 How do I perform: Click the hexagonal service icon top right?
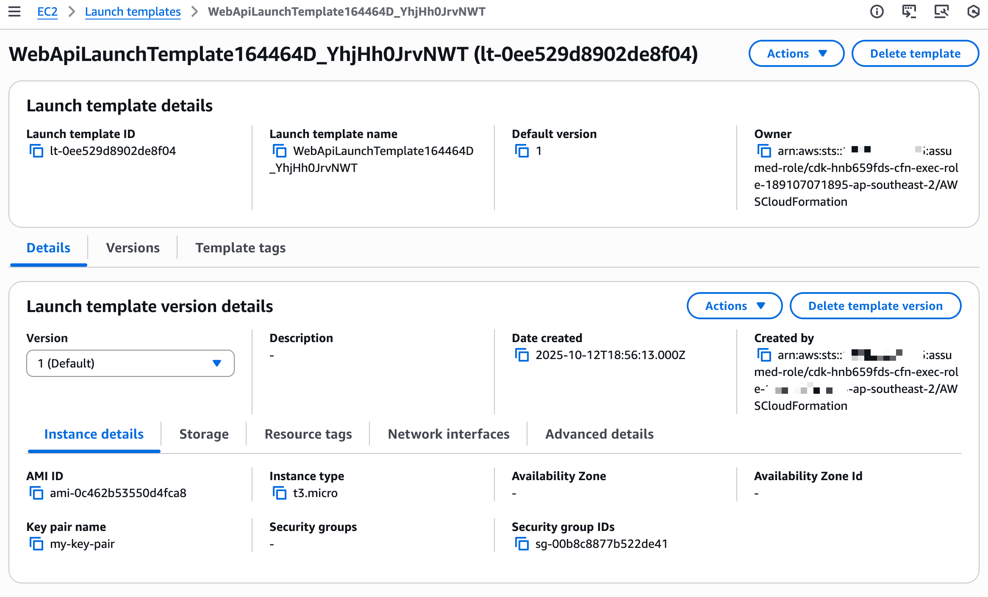(x=973, y=11)
